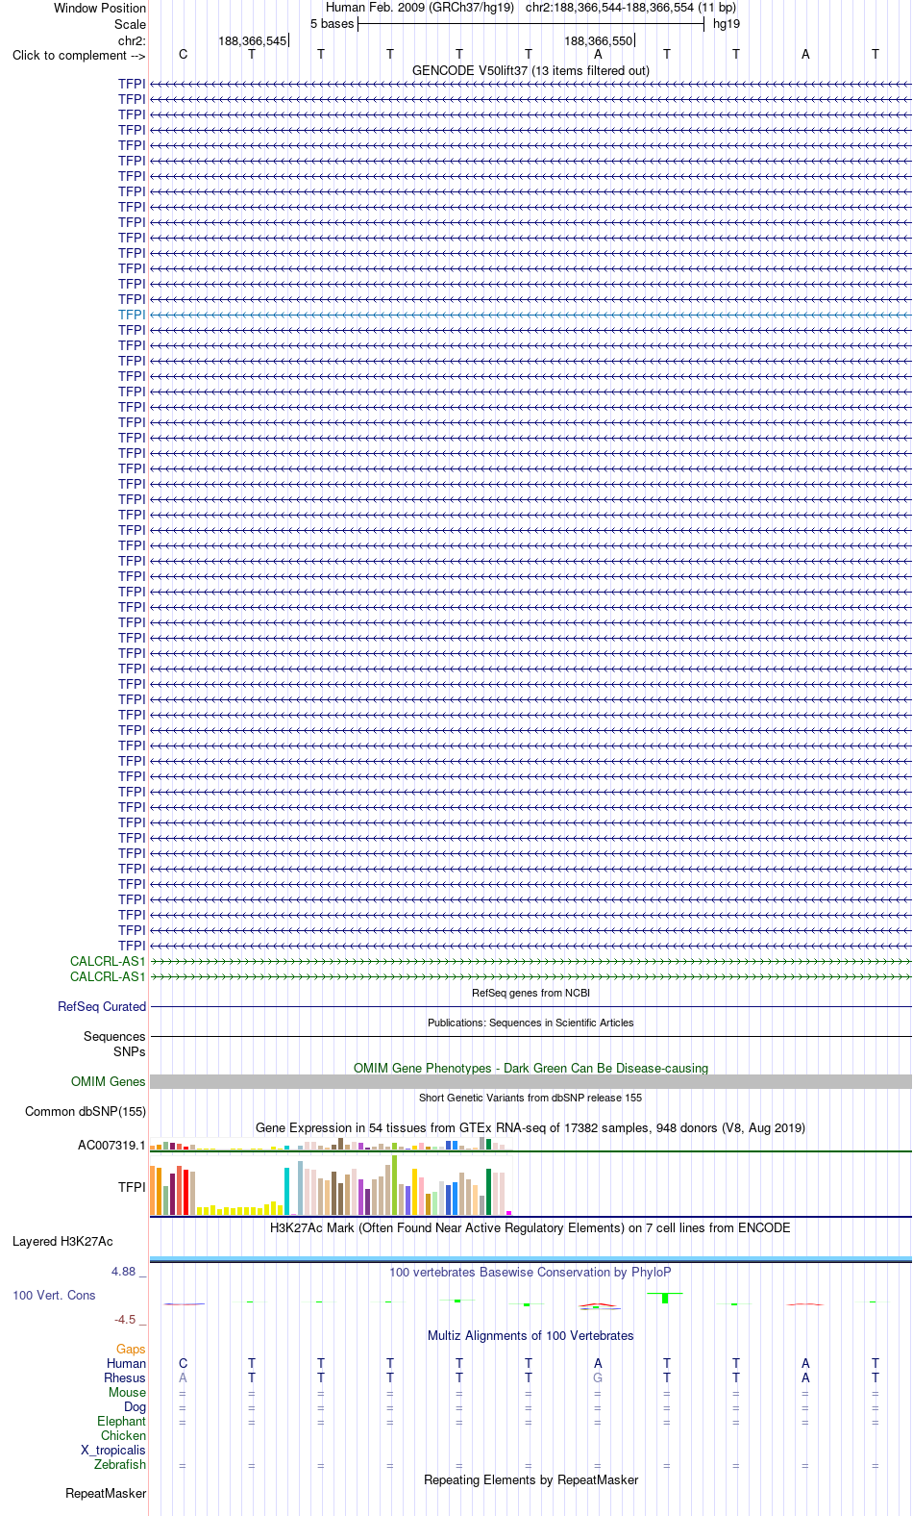913x1516 pixels.
Task: Click the G base in the Rhesus row
Action: pos(598,1377)
